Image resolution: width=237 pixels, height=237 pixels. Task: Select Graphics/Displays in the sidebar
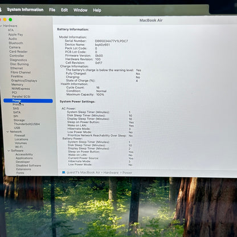[24, 80]
